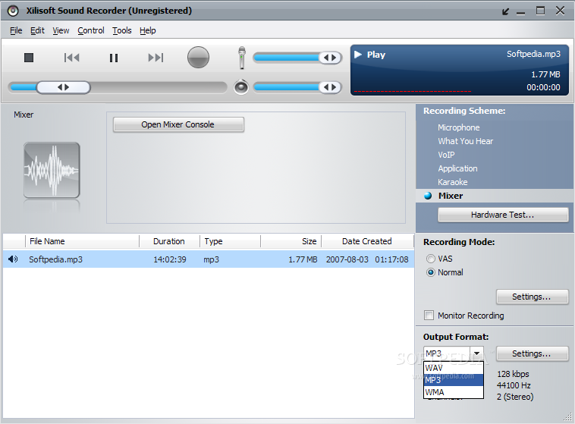Click the Hardware Test button
575x424 pixels.
point(503,215)
